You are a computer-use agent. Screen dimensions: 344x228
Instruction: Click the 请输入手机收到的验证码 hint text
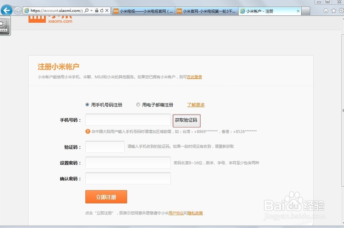[x=181, y=146]
